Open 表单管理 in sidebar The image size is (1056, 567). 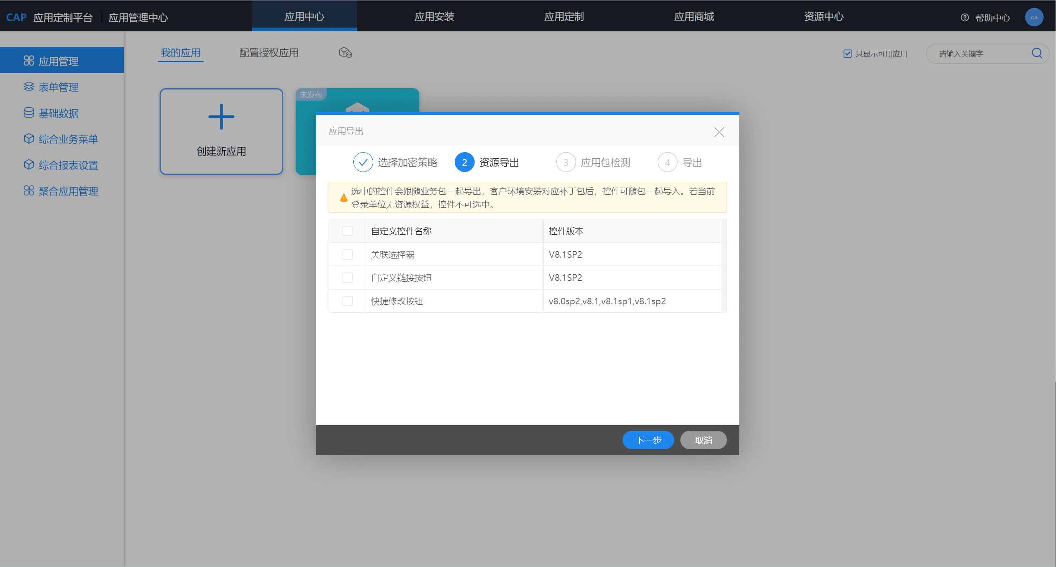62,87
